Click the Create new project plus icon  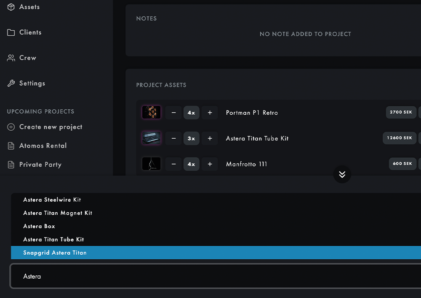pyautogui.click(x=11, y=127)
